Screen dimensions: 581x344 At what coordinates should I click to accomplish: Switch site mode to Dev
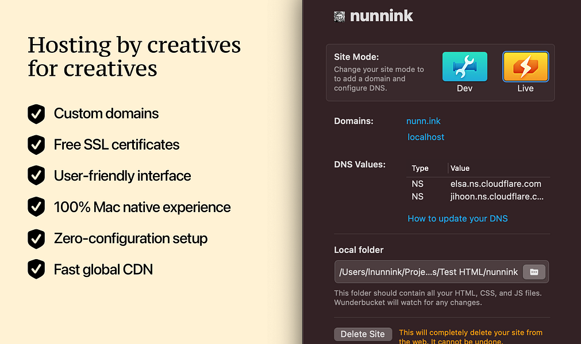pyautogui.click(x=465, y=67)
